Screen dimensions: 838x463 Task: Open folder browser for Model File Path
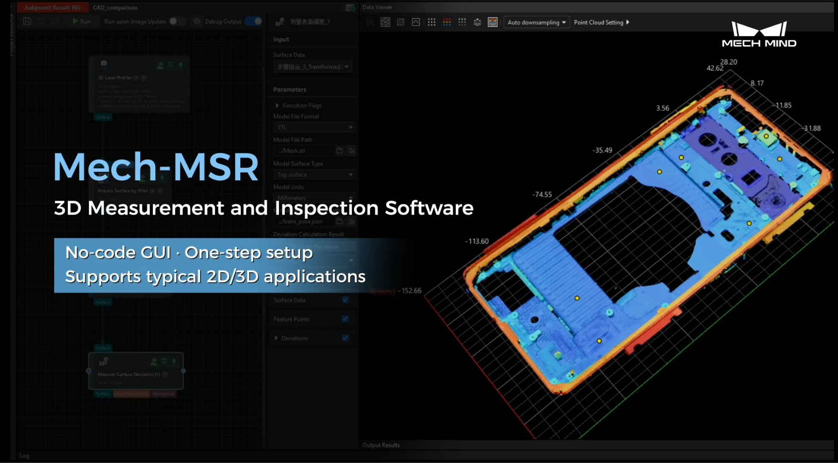[341, 151]
